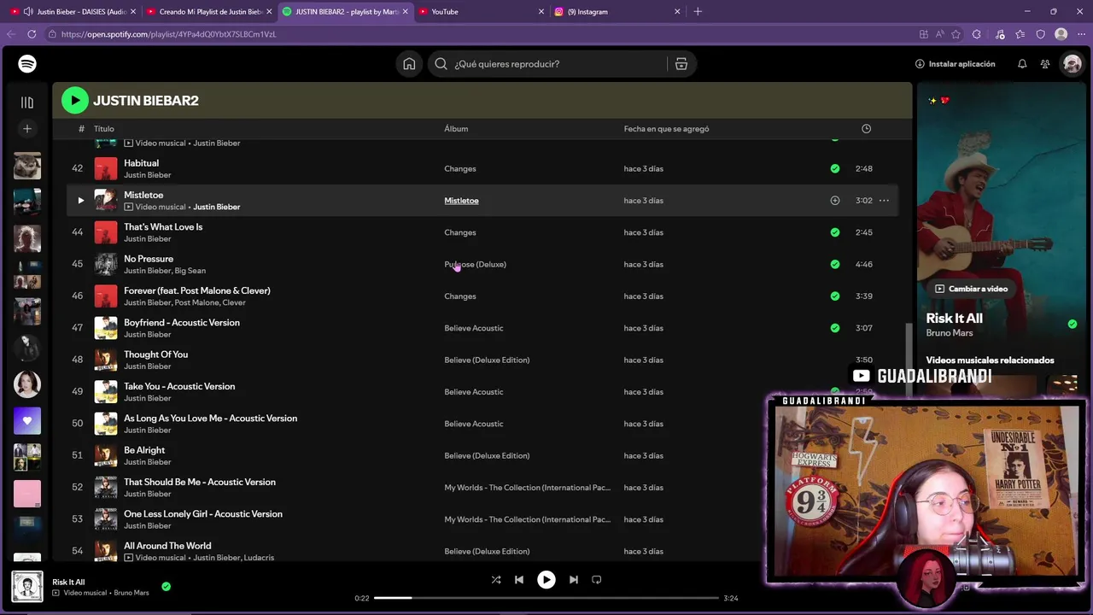This screenshot has height=615, width=1093.
Task: Skip to next track
Action: tap(574, 580)
